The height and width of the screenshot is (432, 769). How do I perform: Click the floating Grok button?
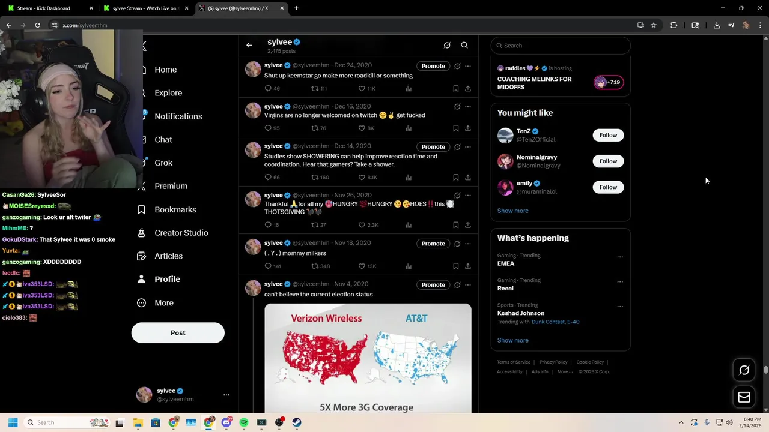744,370
